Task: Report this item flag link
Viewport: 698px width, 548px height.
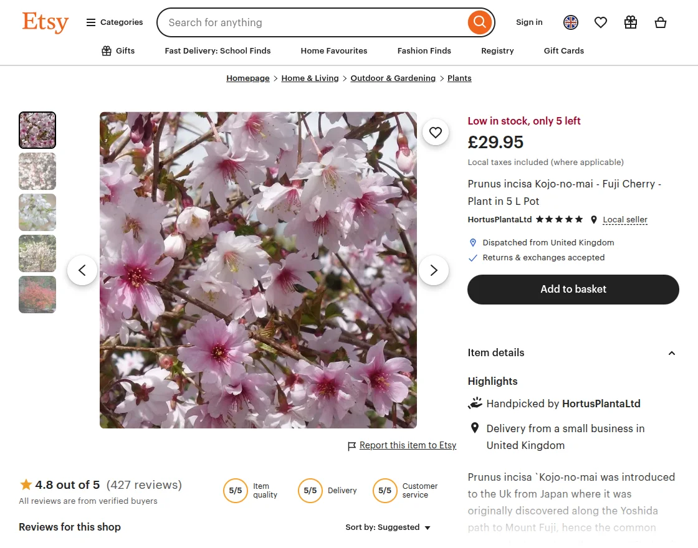Action: click(x=402, y=445)
